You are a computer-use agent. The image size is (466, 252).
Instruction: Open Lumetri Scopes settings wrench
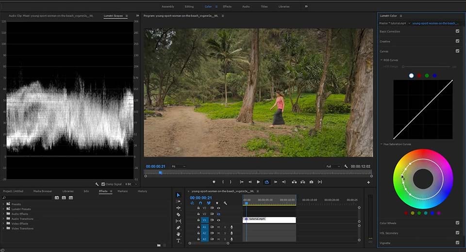pos(97,184)
